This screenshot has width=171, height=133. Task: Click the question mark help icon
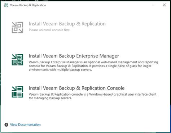(x=6, y=125)
